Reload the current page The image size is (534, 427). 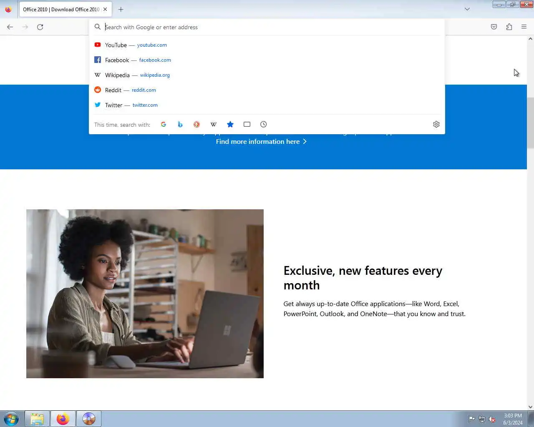tap(40, 27)
